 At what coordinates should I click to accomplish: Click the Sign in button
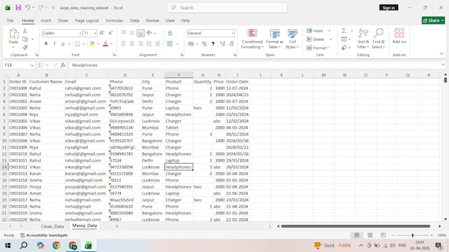click(x=388, y=8)
